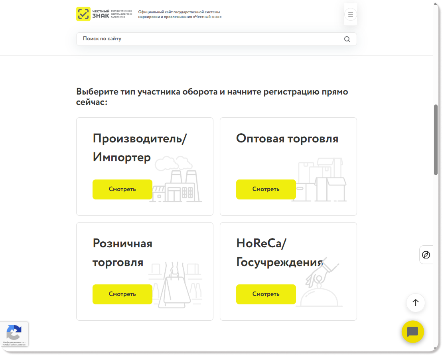Screen dimensions: 442x355
Task: Click the shopping bags illustration
Action: pos(176,285)
